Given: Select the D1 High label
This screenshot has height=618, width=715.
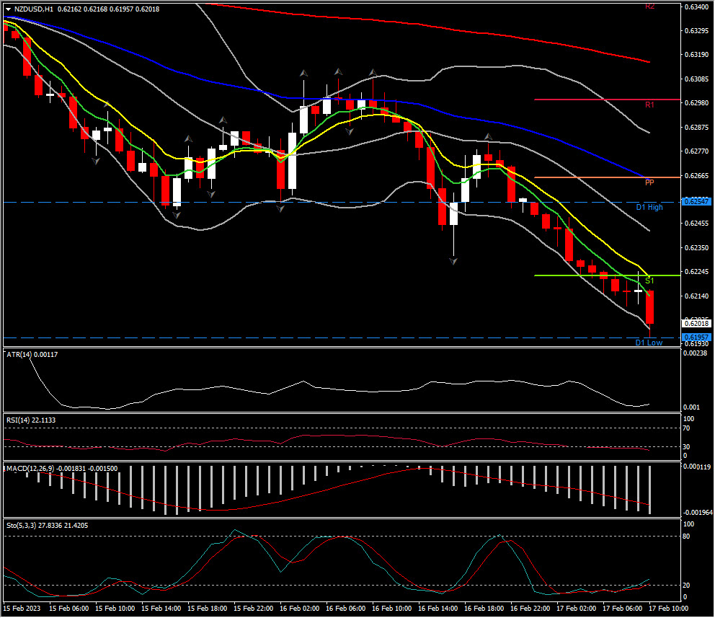Looking at the screenshot, I should point(649,208).
